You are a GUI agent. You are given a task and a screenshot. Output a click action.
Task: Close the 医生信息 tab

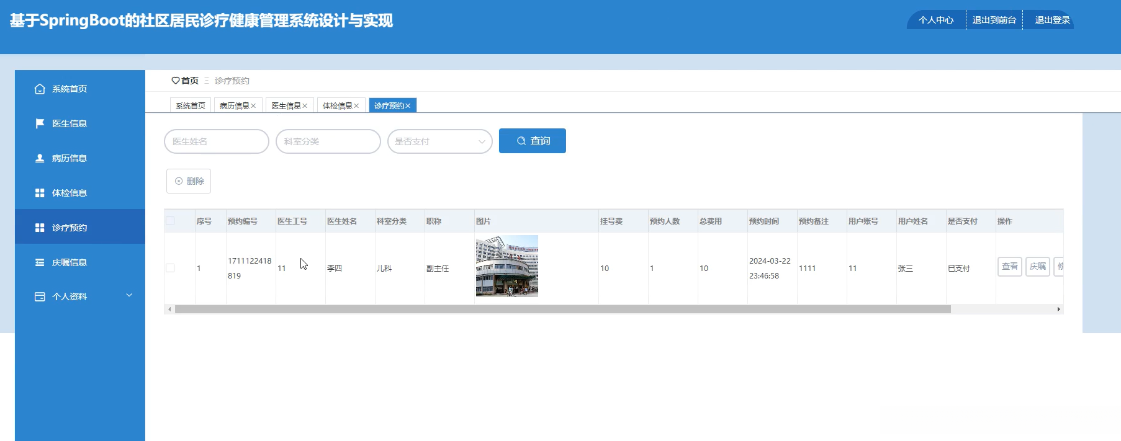click(305, 106)
